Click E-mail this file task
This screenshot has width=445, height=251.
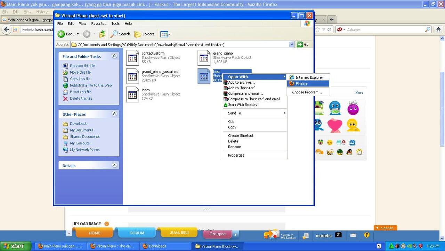click(81, 92)
